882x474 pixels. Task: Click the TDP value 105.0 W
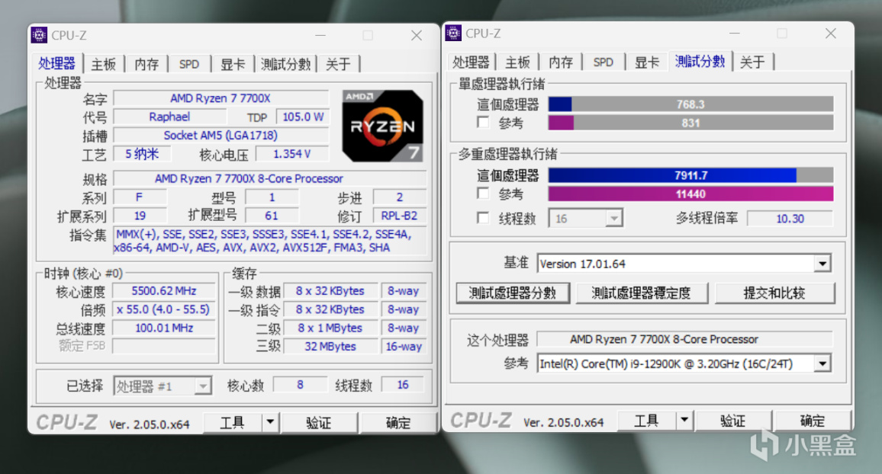click(x=303, y=117)
